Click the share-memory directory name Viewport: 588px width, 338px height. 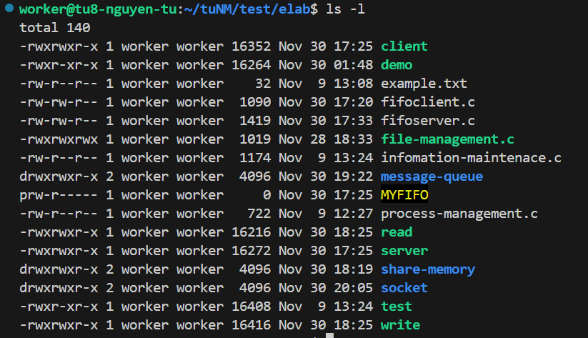pos(427,269)
